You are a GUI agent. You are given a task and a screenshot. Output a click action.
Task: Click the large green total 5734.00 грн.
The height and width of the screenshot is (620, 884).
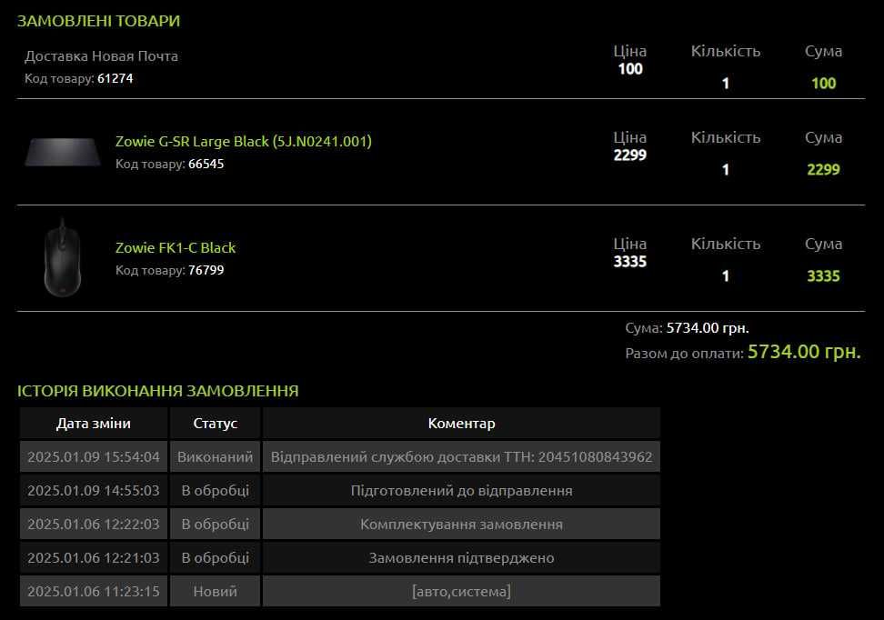[x=804, y=352]
